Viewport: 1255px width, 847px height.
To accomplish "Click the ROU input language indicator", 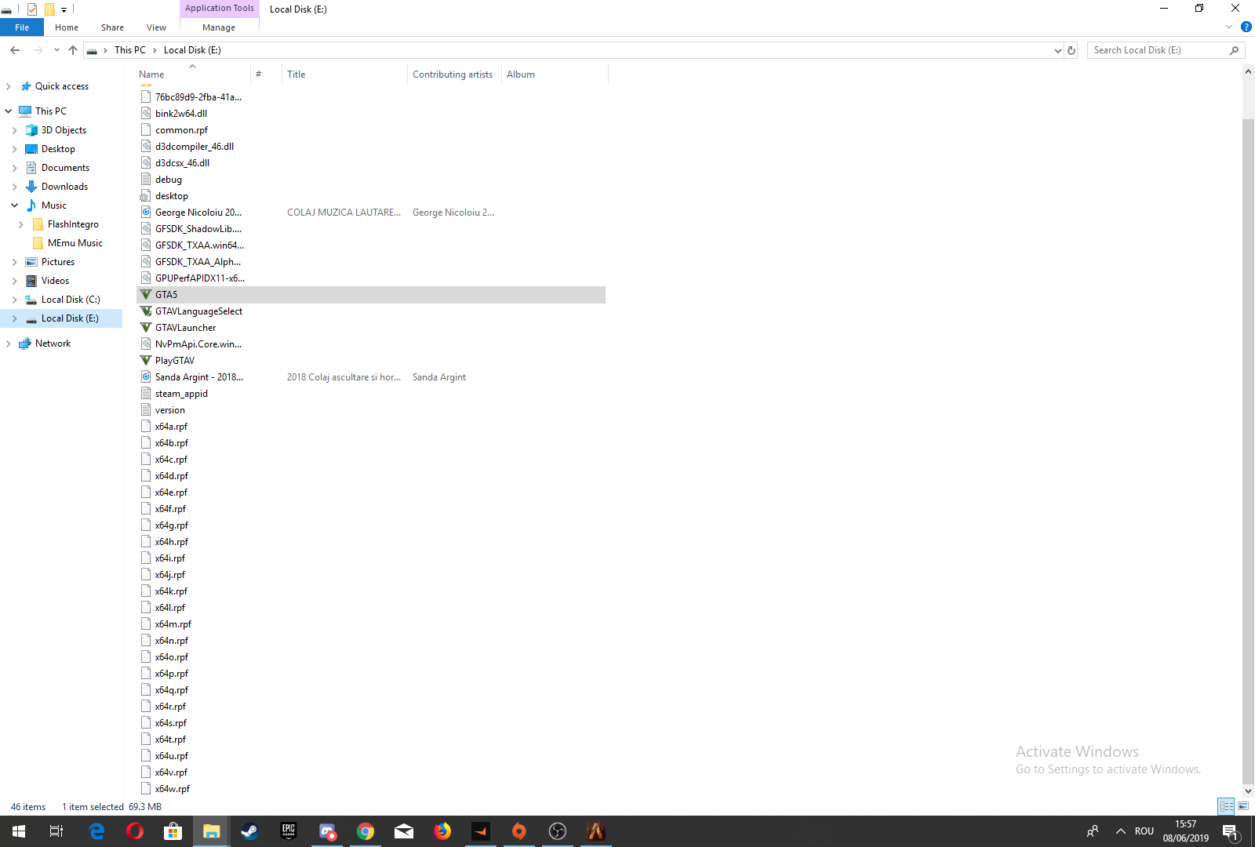I will pyautogui.click(x=1144, y=831).
